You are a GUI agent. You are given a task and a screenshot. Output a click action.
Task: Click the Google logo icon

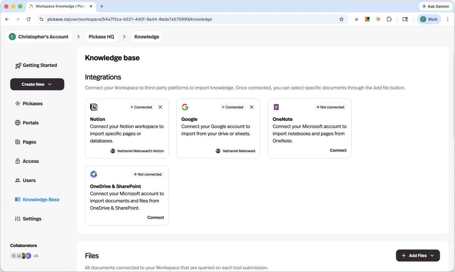pos(185,107)
